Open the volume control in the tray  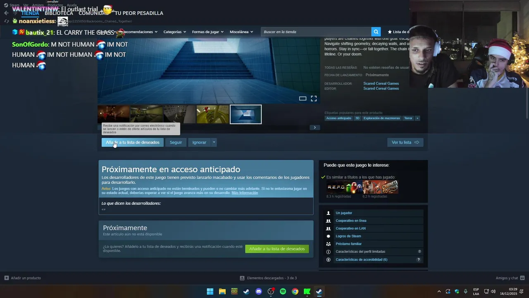pos(493,291)
